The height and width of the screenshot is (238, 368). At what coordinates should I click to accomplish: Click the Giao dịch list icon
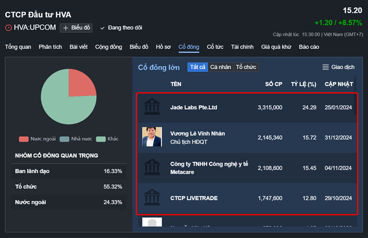pos(326,67)
